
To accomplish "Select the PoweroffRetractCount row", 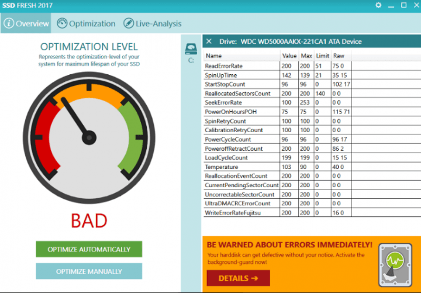I will [312, 149].
